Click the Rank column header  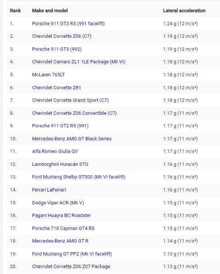(16, 11)
